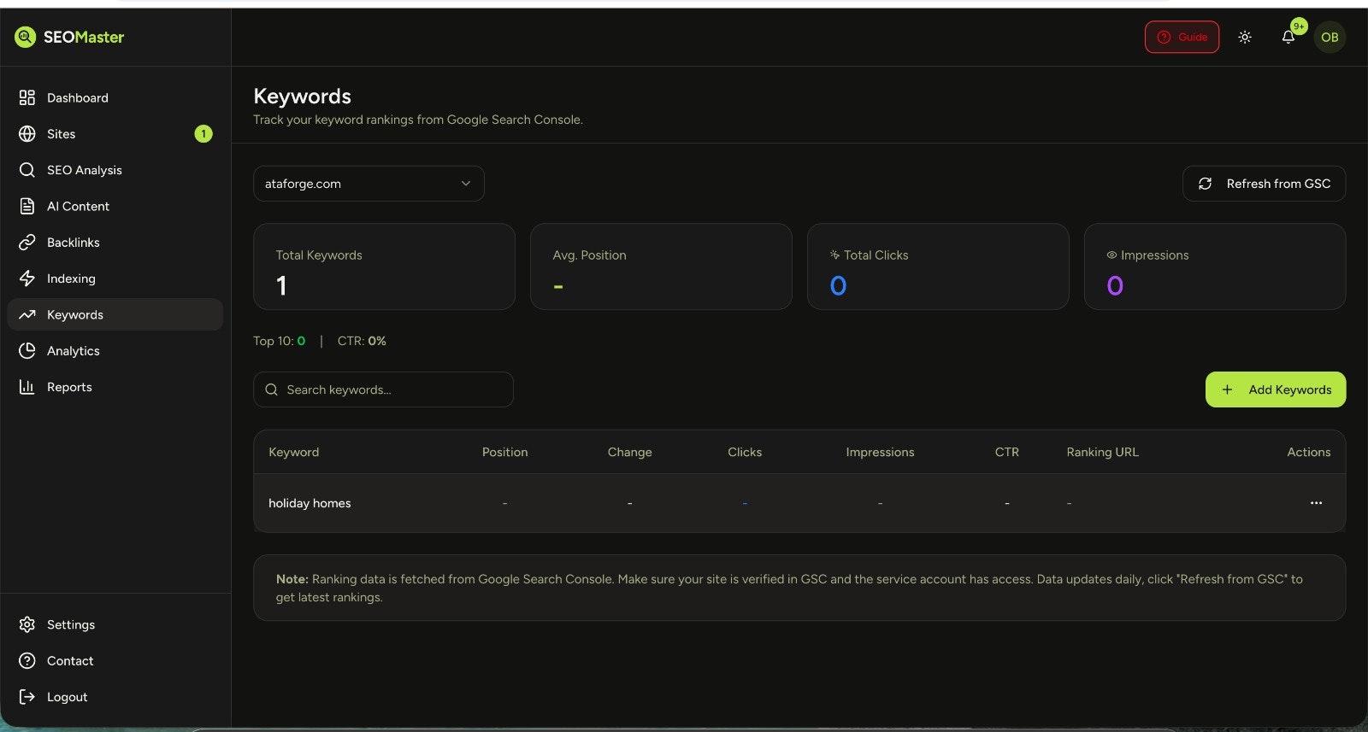Open the ataforge.com site dropdown
This screenshot has height=732, width=1368.
(369, 184)
